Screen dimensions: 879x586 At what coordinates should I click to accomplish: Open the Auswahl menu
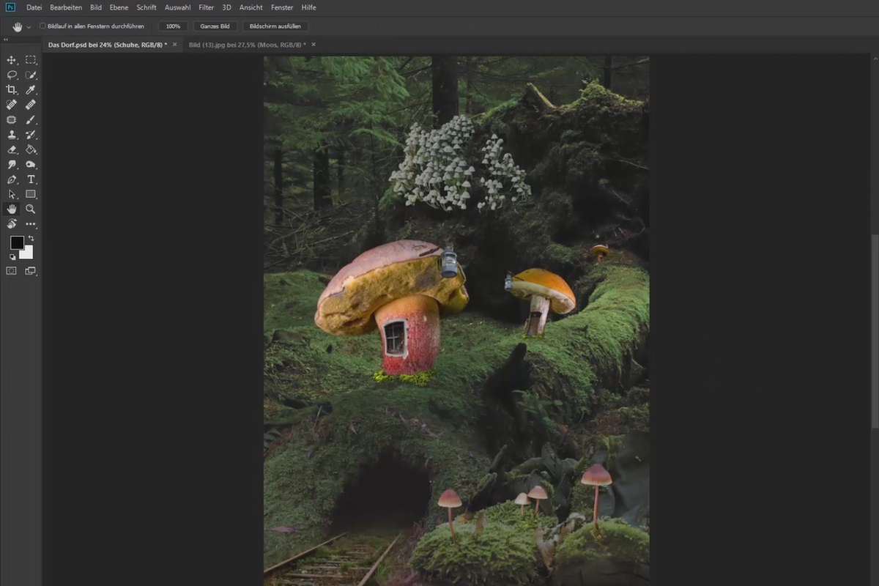(x=178, y=7)
